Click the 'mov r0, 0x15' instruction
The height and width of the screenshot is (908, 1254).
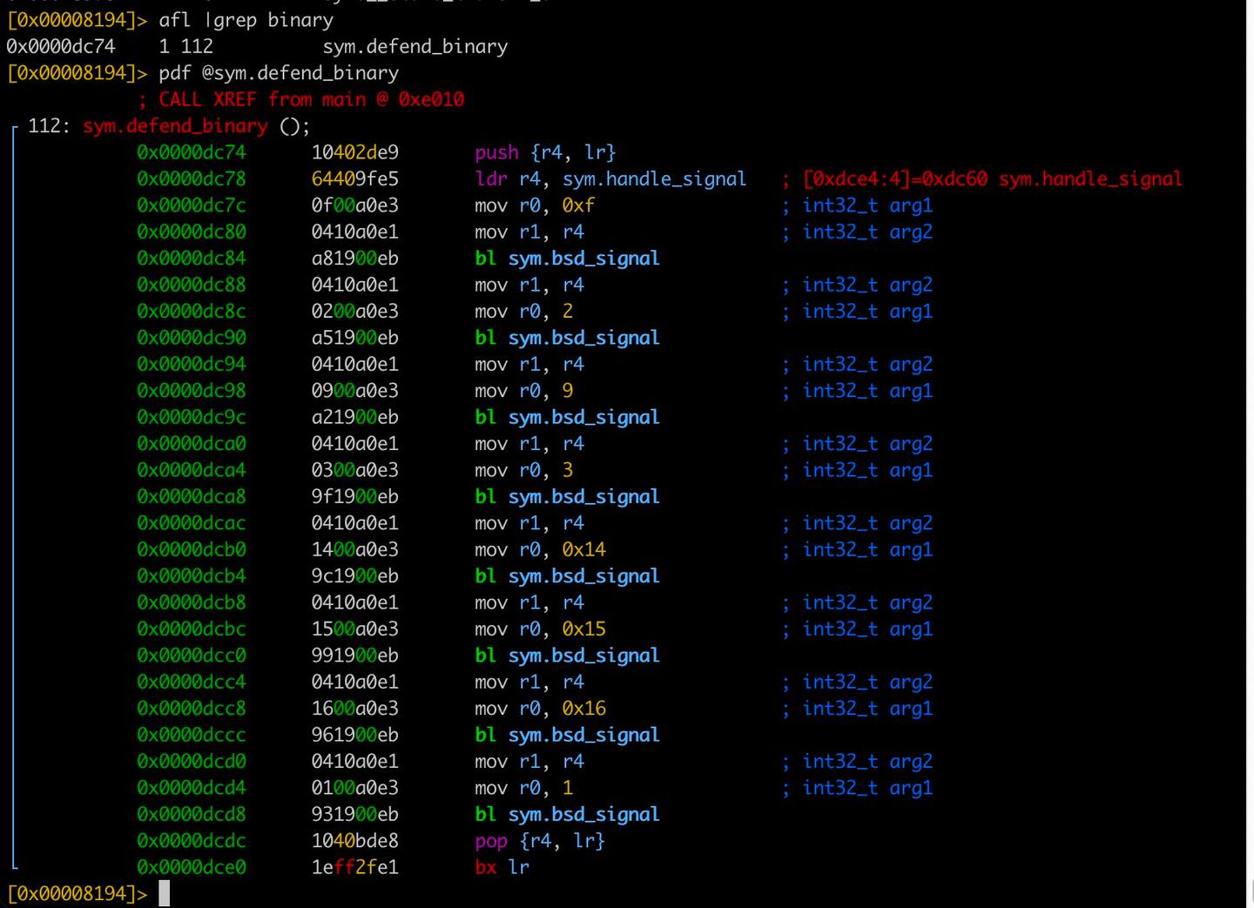coord(539,629)
